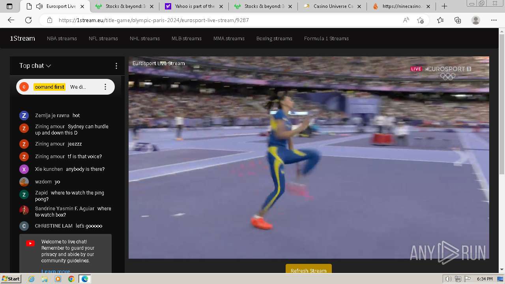Open MMA streams
This screenshot has width=505, height=284.
coord(229,38)
